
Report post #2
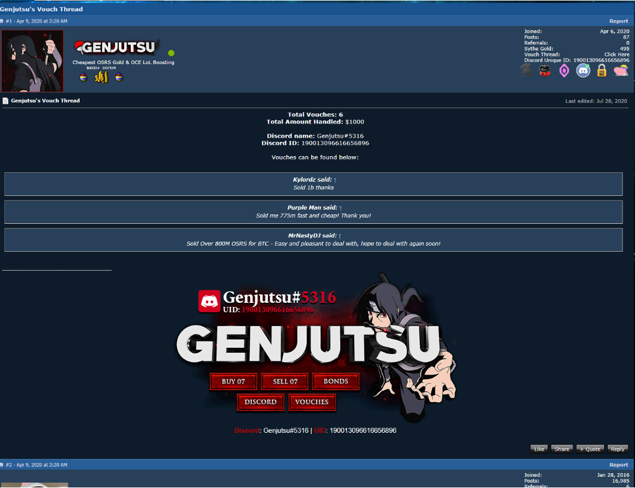[618, 465]
